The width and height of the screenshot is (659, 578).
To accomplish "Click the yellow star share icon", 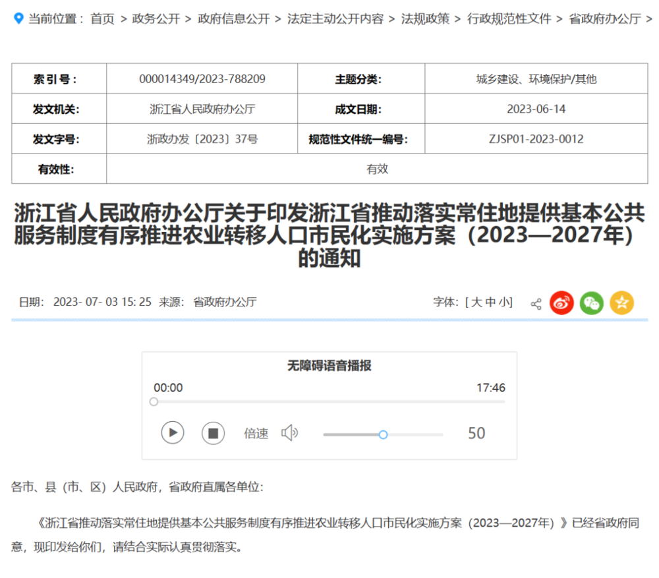I will [621, 303].
